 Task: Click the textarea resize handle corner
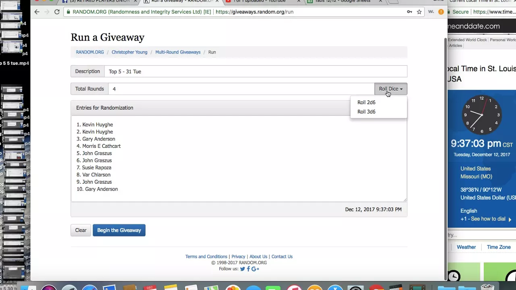point(405,199)
